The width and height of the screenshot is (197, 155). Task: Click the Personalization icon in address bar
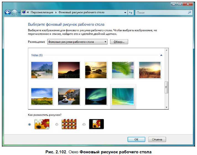coord(24,12)
